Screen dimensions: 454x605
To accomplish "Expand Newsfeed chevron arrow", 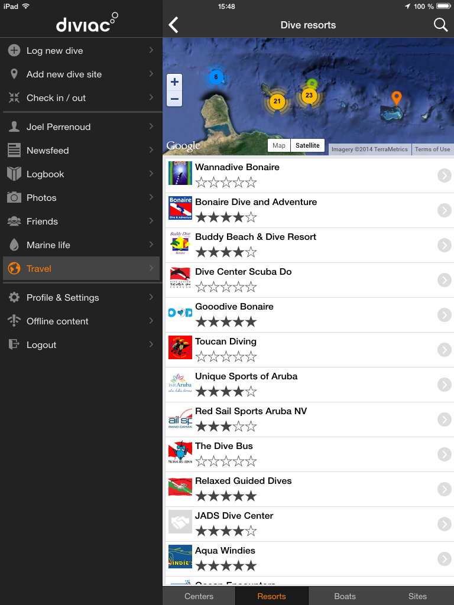I will click(151, 149).
